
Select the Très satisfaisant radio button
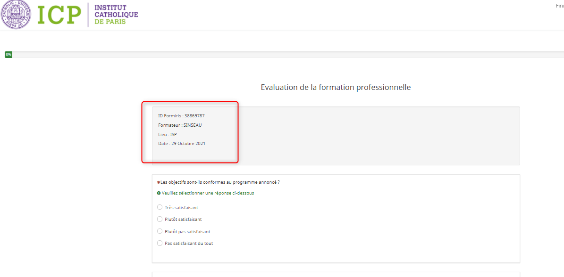(x=160, y=207)
